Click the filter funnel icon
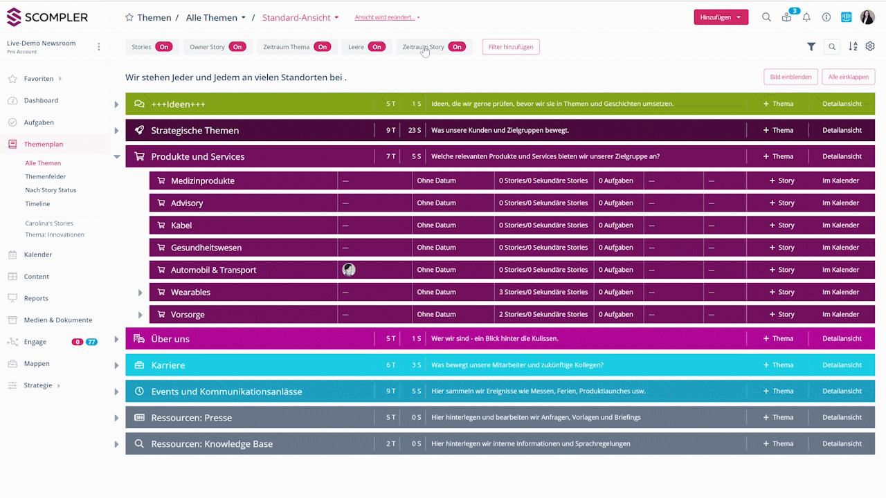Image resolution: width=886 pixels, height=498 pixels. coord(811,47)
